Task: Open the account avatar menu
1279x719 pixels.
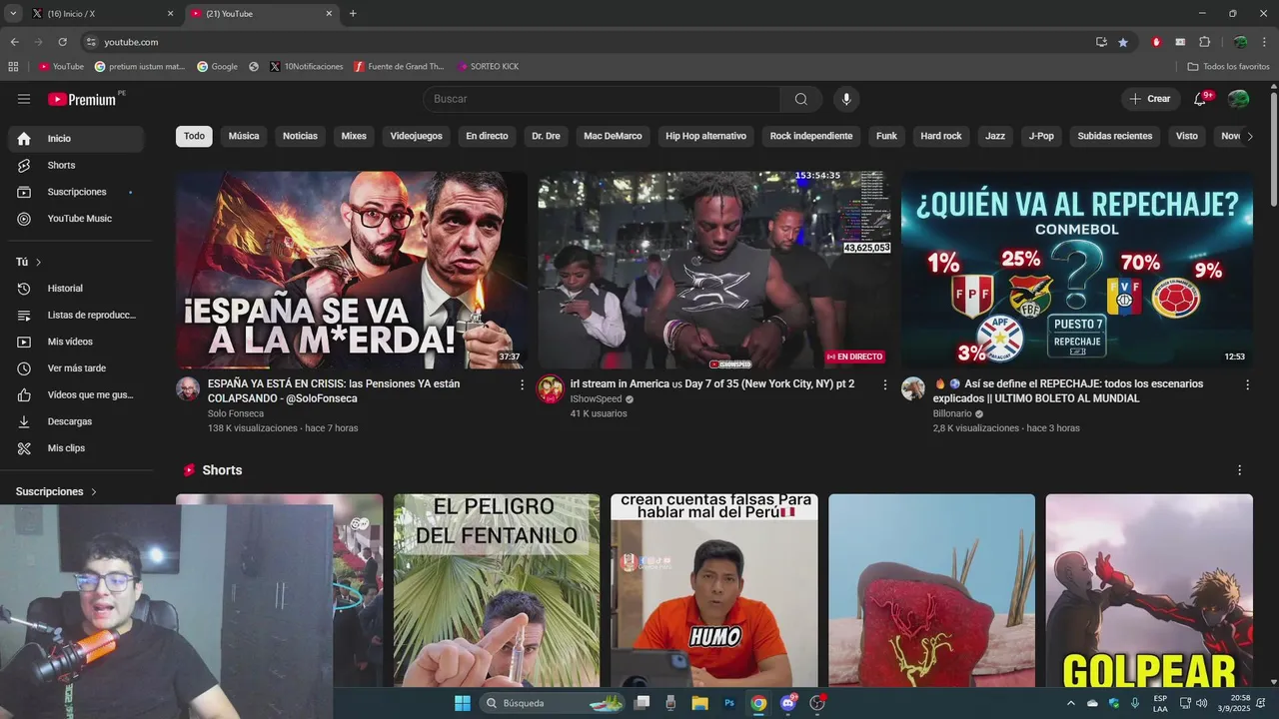Action: [1238, 99]
